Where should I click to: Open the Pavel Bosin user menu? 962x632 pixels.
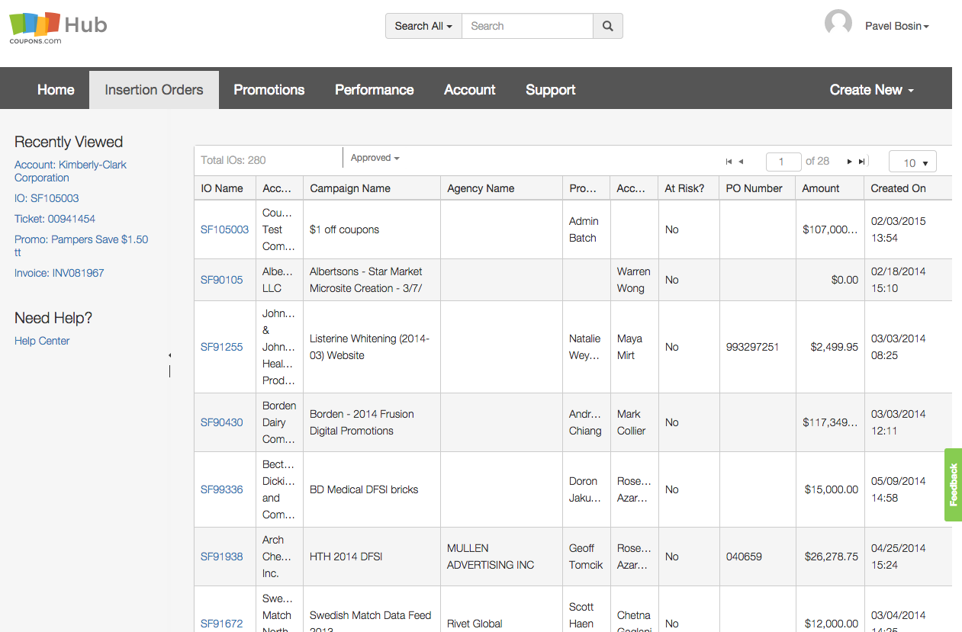pos(896,26)
